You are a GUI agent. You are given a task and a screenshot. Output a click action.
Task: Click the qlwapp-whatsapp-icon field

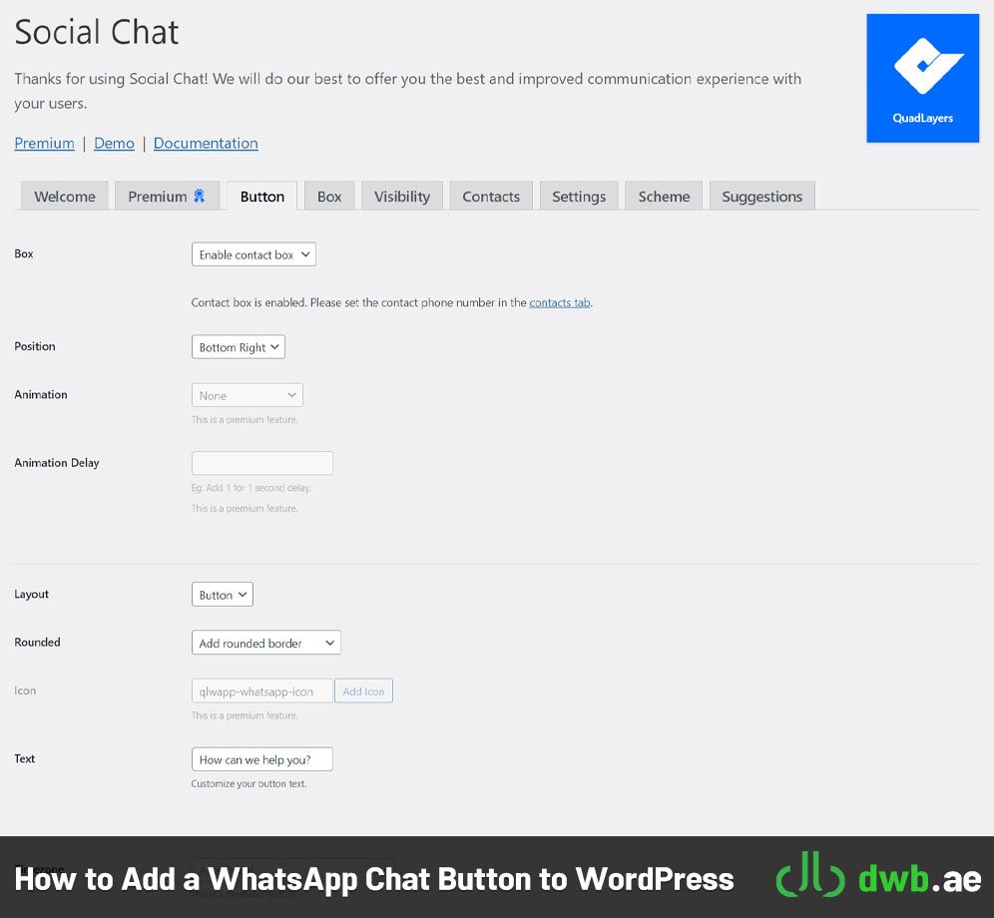point(261,690)
